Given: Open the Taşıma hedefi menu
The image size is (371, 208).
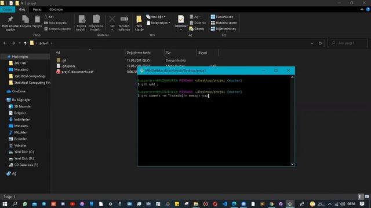Looking at the screenshot, I should 81,23.
